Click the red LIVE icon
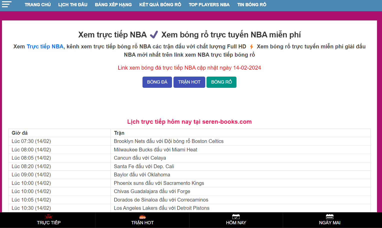This screenshot has height=228, width=382. [x=49, y=217]
